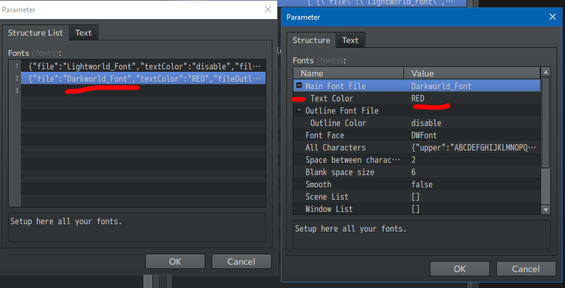This screenshot has width=565, height=288.
Task: Select the Outline Font File row
Action: click(417, 111)
